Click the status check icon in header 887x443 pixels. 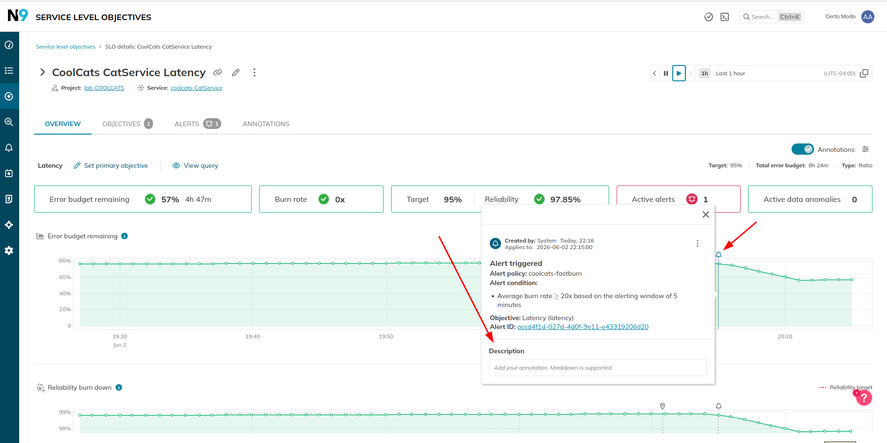(x=709, y=17)
